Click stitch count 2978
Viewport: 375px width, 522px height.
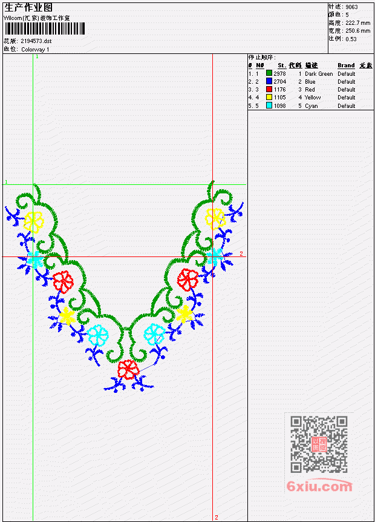click(279, 73)
